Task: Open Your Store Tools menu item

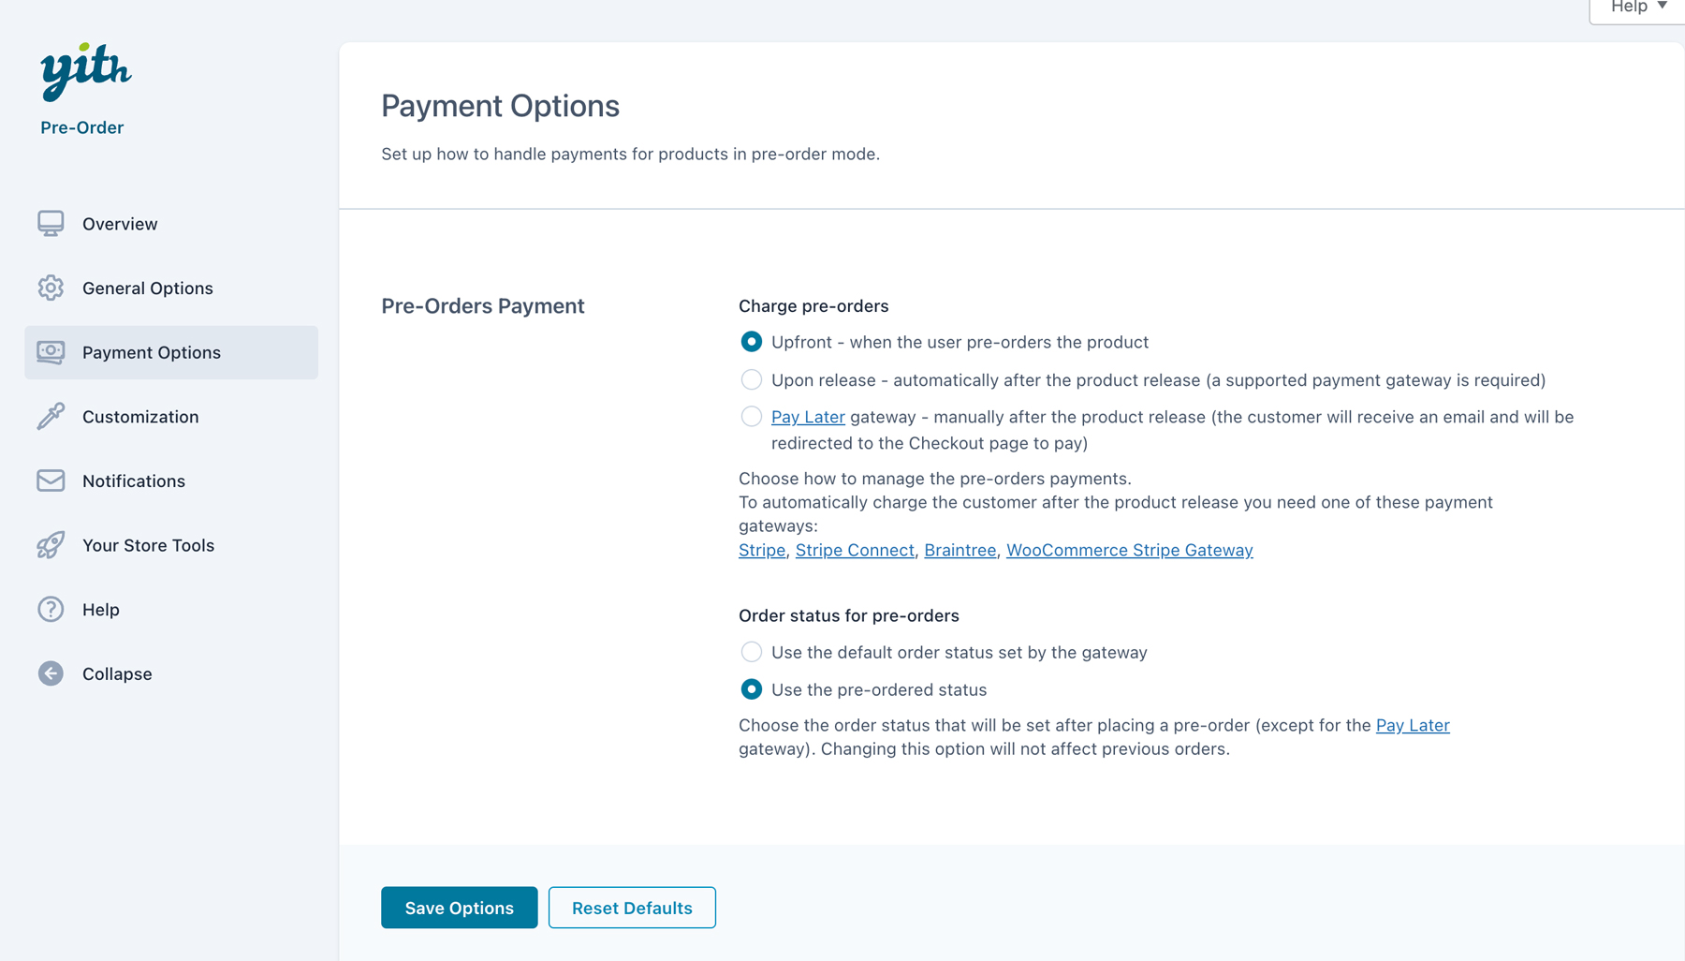Action: 148,545
